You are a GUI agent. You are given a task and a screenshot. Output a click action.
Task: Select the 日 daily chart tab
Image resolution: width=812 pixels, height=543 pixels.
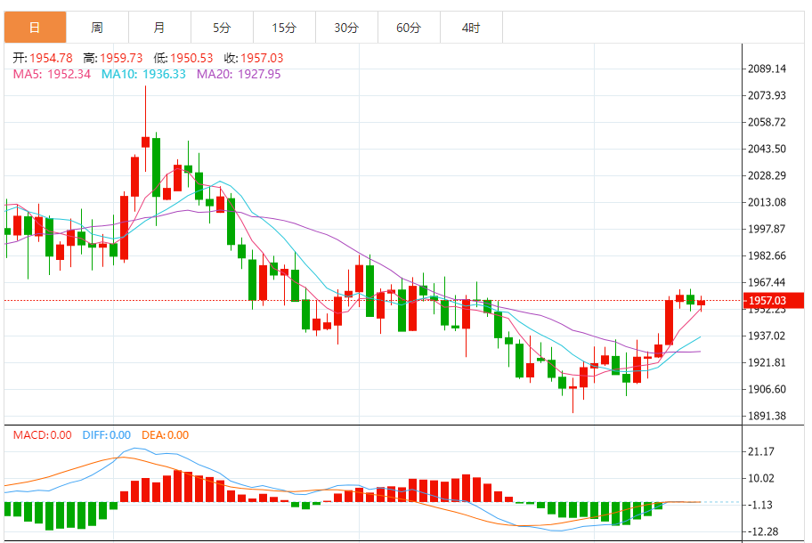pos(36,28)
